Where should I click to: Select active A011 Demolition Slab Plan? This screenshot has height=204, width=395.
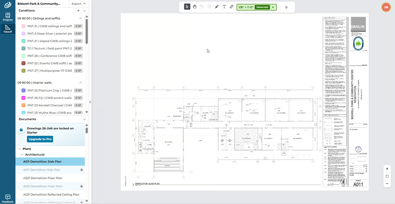tap(50, 162)
